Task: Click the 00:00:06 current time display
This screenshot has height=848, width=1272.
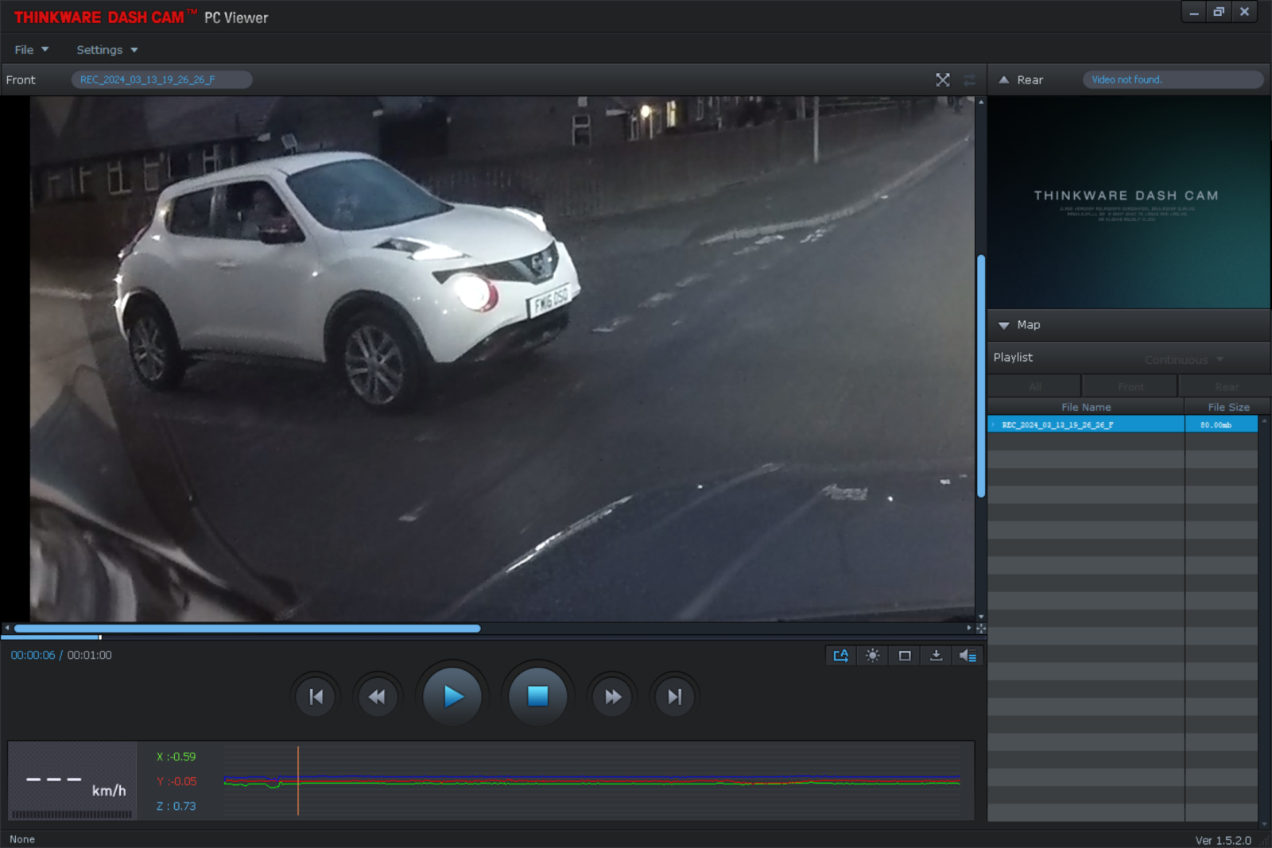Action: 33,655
